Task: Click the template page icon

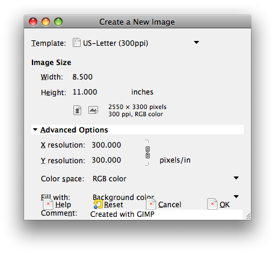Action: coord(76,43)
